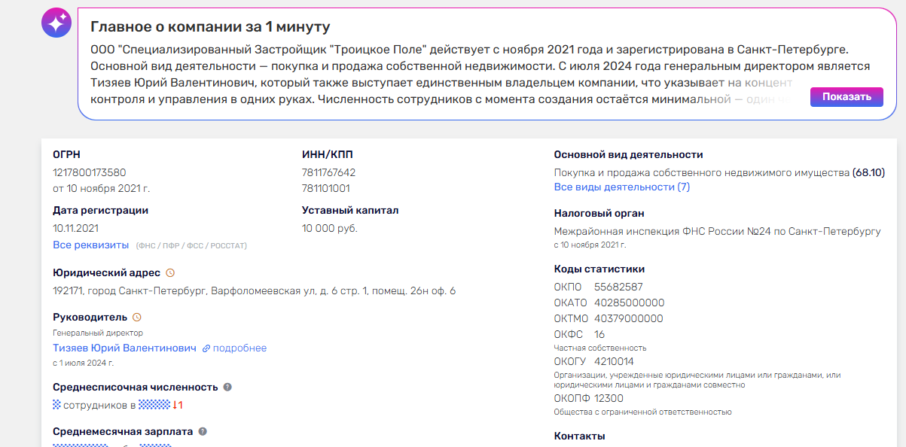Select the OGRN number 1217800173580
Viewport: 906px width, 447px height.
(x=90, y=172)
